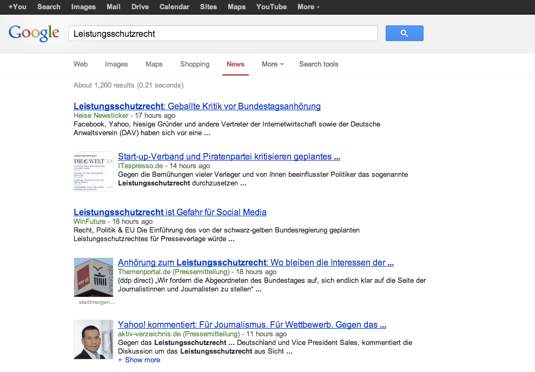
Task: Switch to the Shopping results tab
Action: coord(195,64)
